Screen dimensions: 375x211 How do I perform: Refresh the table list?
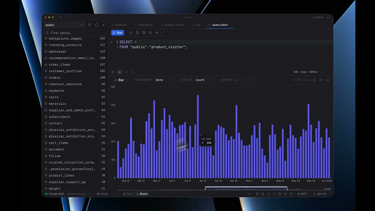pos(96,25)
